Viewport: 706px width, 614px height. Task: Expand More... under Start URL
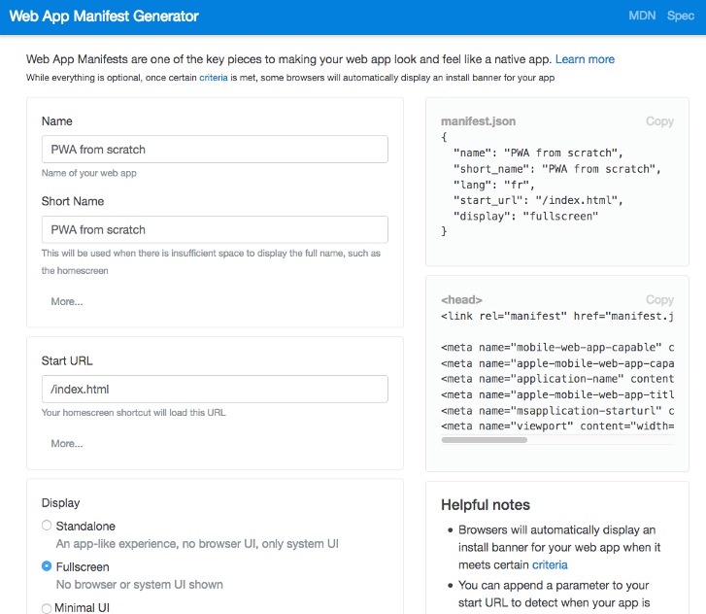67,443
